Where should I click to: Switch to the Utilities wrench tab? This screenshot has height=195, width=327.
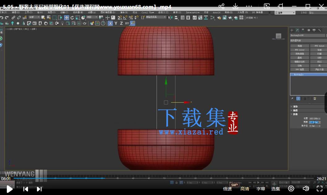point(320,30)
